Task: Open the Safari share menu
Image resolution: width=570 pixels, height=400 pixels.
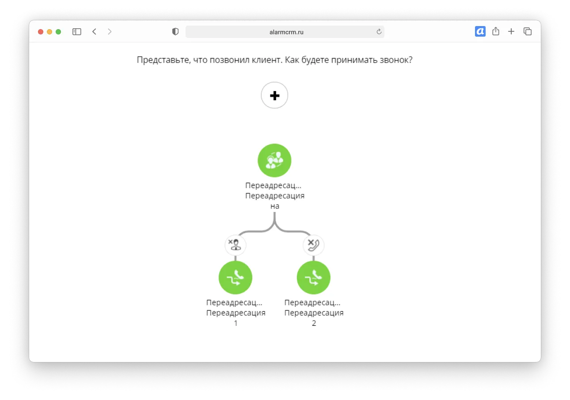Action: click(496, 31)
